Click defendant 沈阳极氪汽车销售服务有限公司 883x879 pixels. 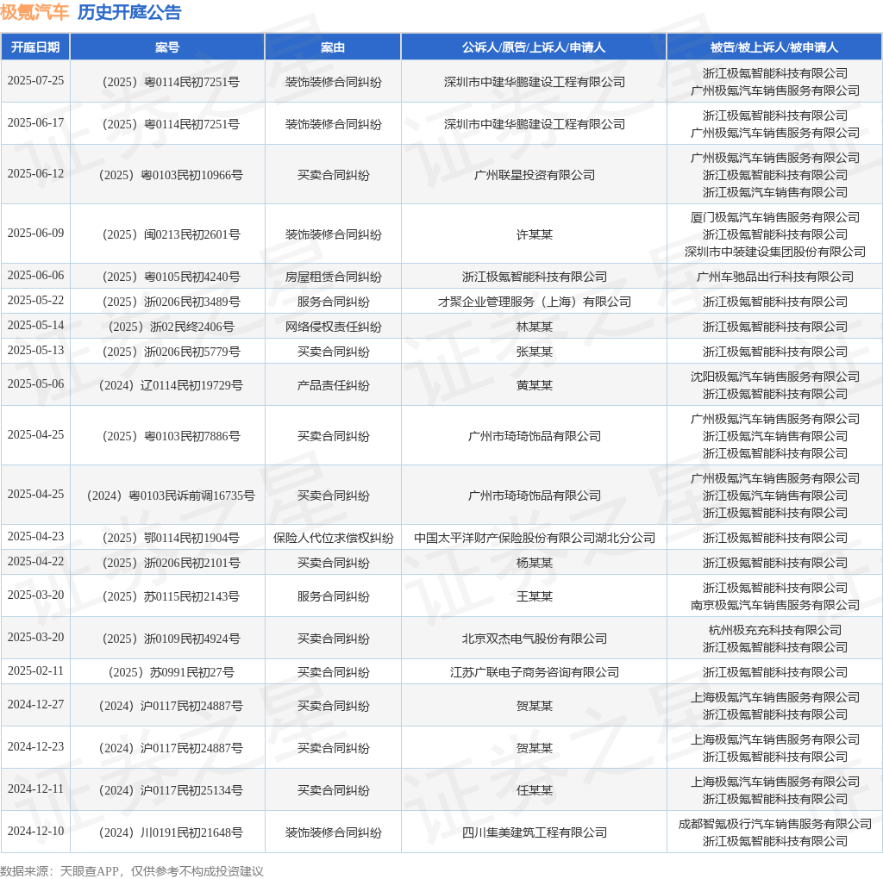click(775, 377)
